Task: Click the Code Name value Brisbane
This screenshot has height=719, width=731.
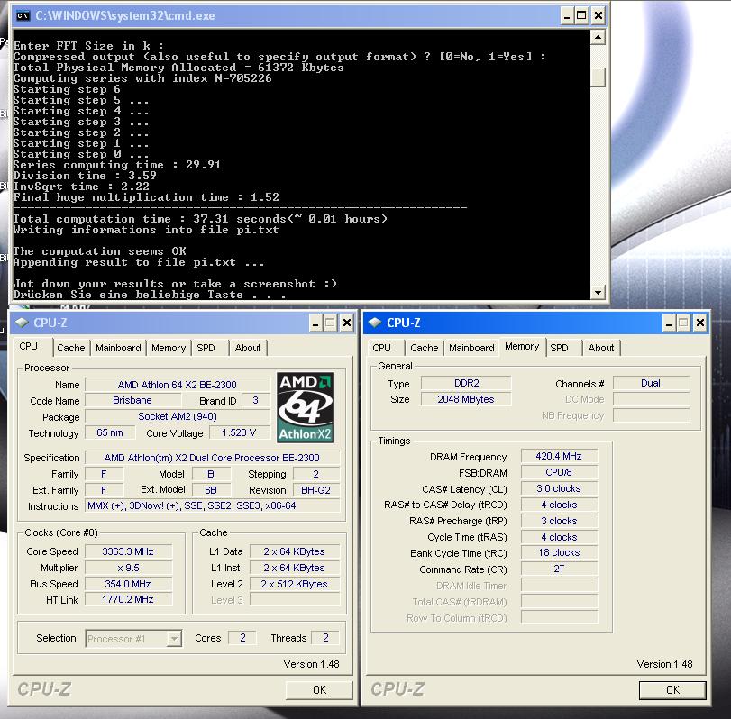Action: click(132, 400)
